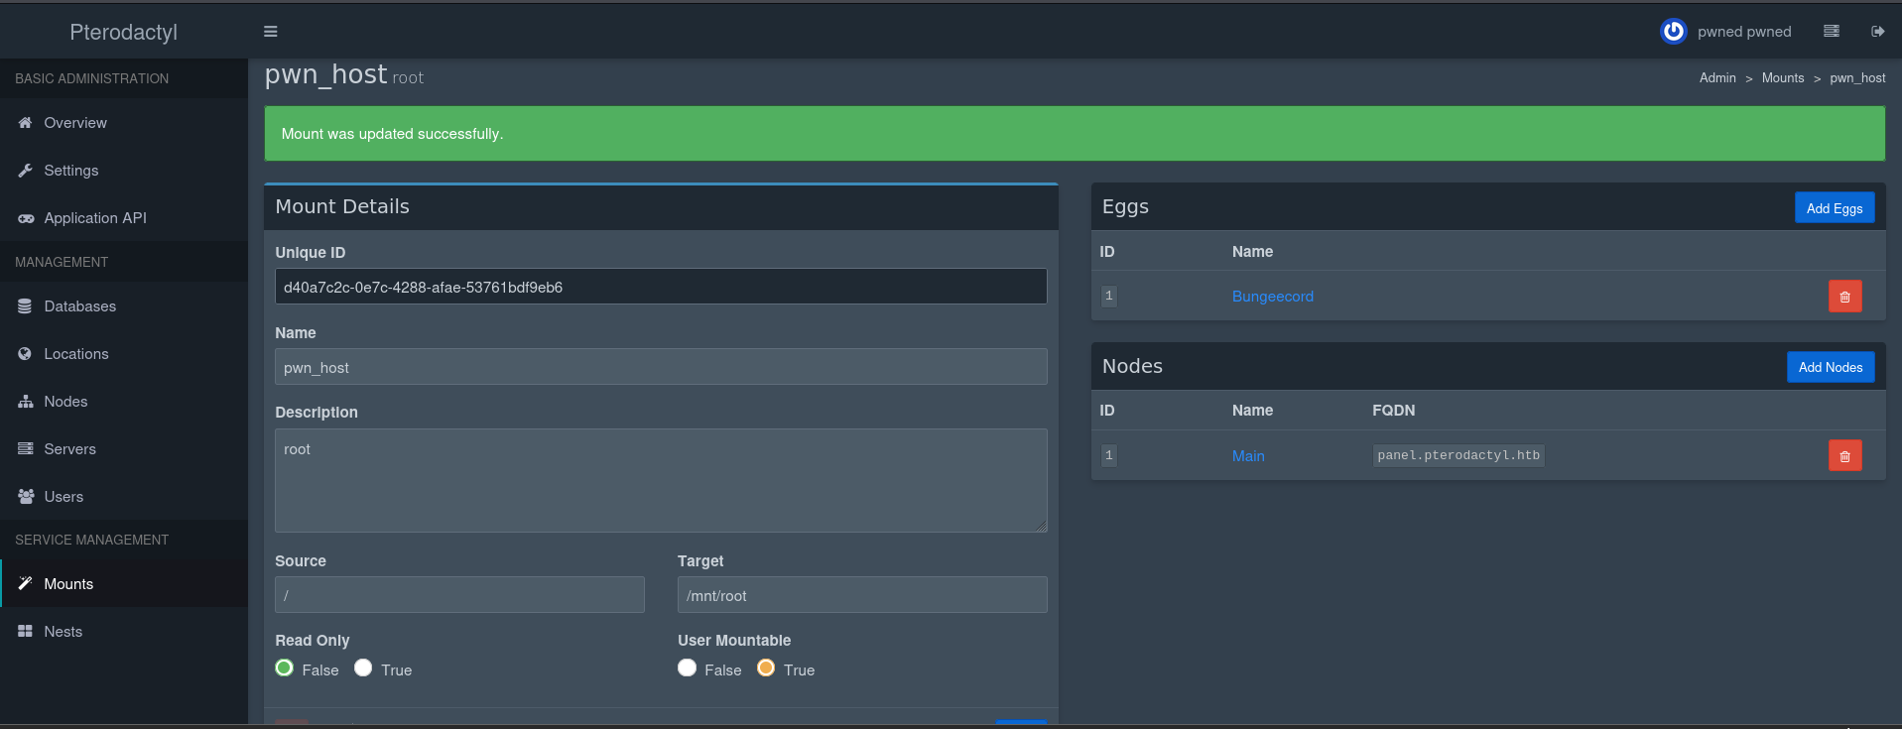Toggle the sidebar hamburger menu icon
Screen dimensions: 1902x729
pyautogui.click(x=270, y=32)
